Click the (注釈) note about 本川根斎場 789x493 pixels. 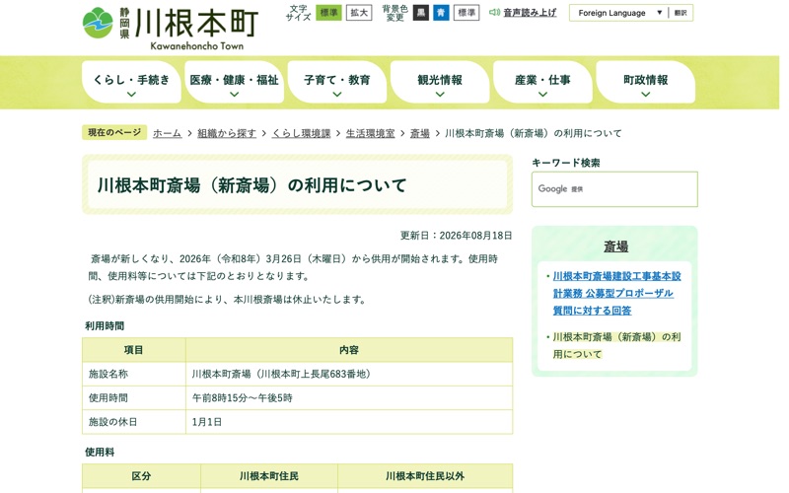pyautogui.click(x=227, y=300)
